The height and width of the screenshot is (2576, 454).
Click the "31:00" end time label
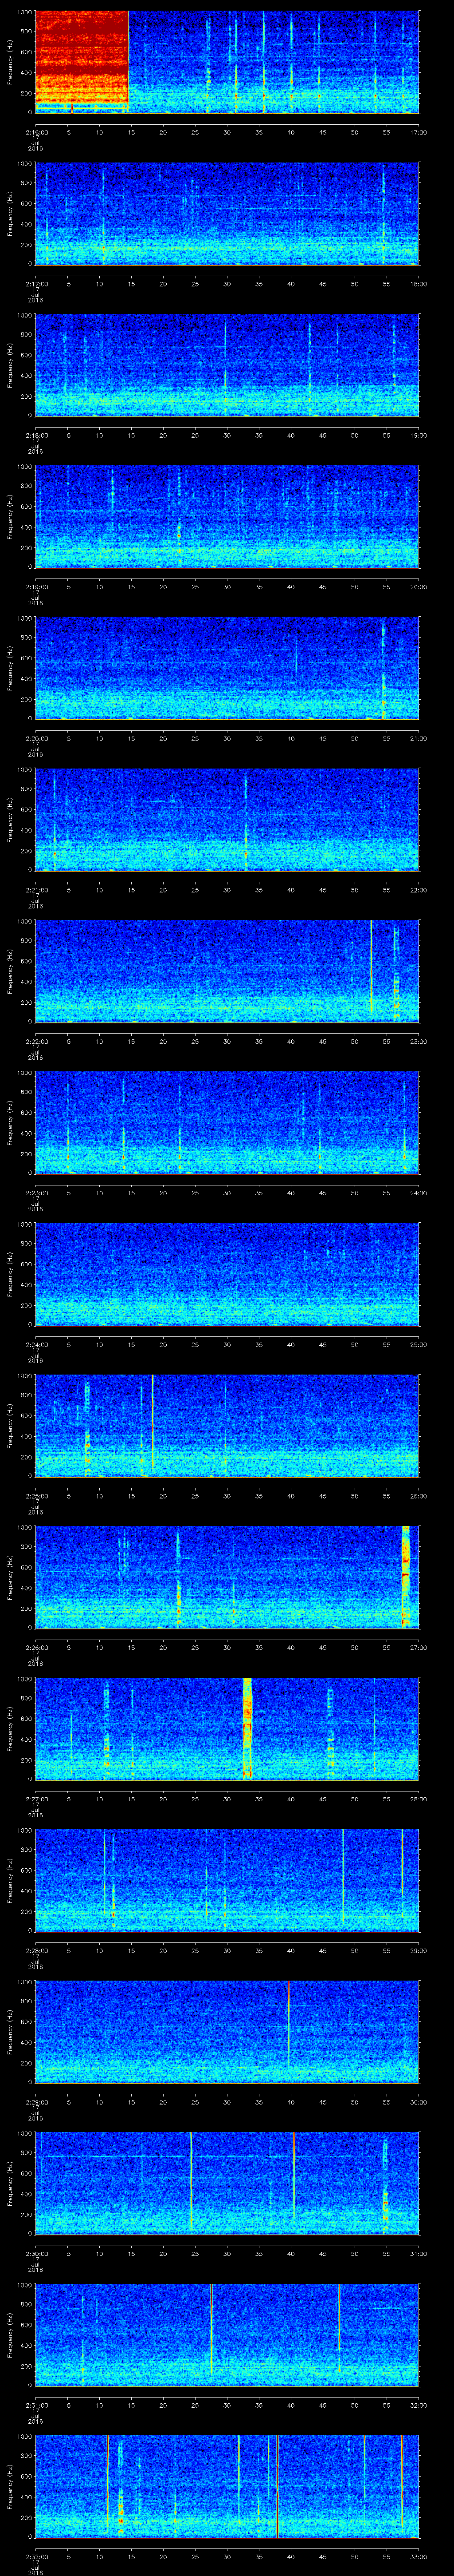pos(418,2254)
